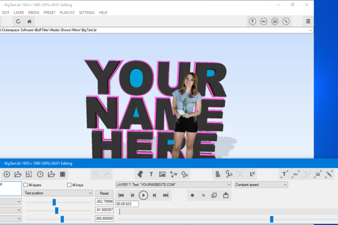Click the refresh icon in the top toolbar
The image size is (338, 225).
[x=18, y=21]
